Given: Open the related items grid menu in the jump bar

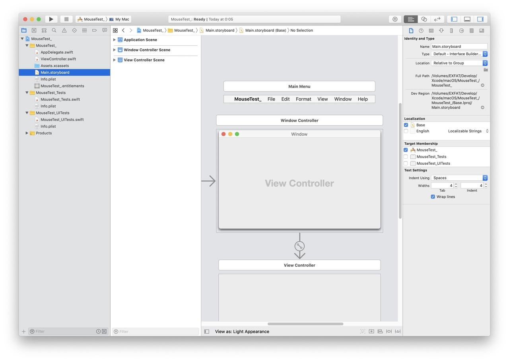Looking at the screenshot, I should [x=115, y=30].
